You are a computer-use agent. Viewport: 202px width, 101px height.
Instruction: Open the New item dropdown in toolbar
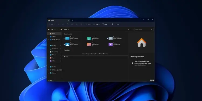(51, 24)
